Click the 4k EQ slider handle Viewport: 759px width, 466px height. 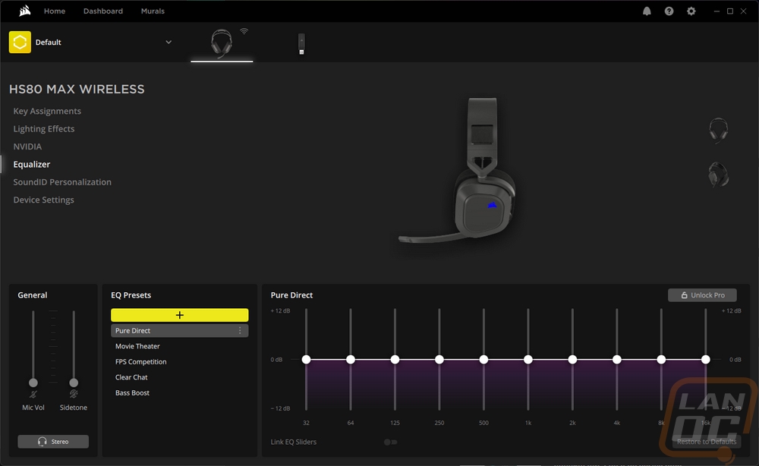[616, 360]
